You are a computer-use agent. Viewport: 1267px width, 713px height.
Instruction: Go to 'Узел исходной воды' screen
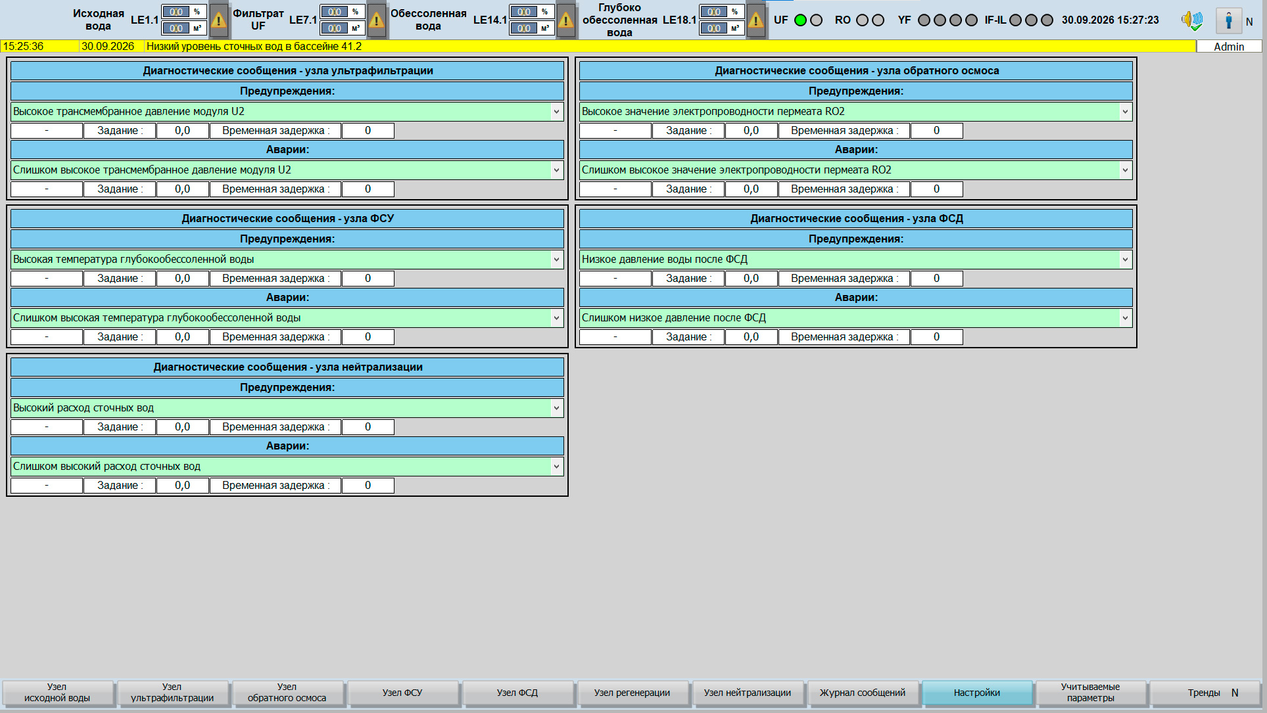(57, 693)
